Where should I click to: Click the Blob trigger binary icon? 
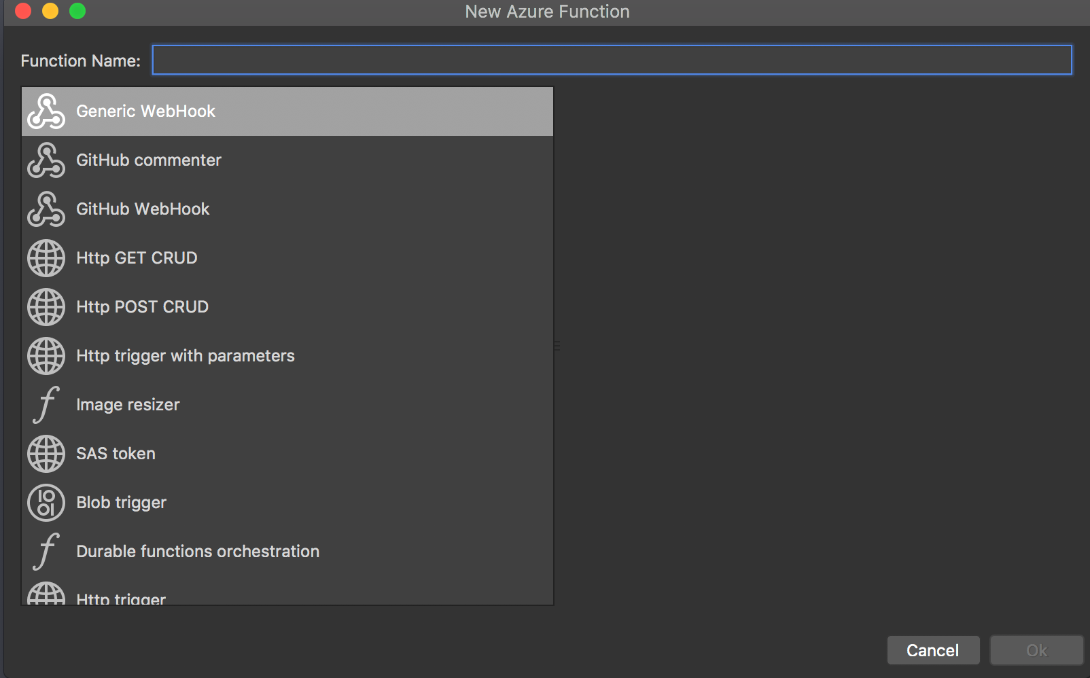point(46,503)
